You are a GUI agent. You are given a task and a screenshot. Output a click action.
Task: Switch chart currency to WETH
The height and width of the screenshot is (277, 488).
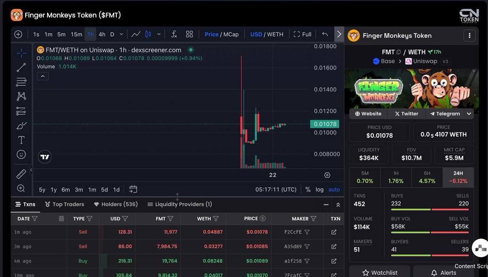(275, 35)
